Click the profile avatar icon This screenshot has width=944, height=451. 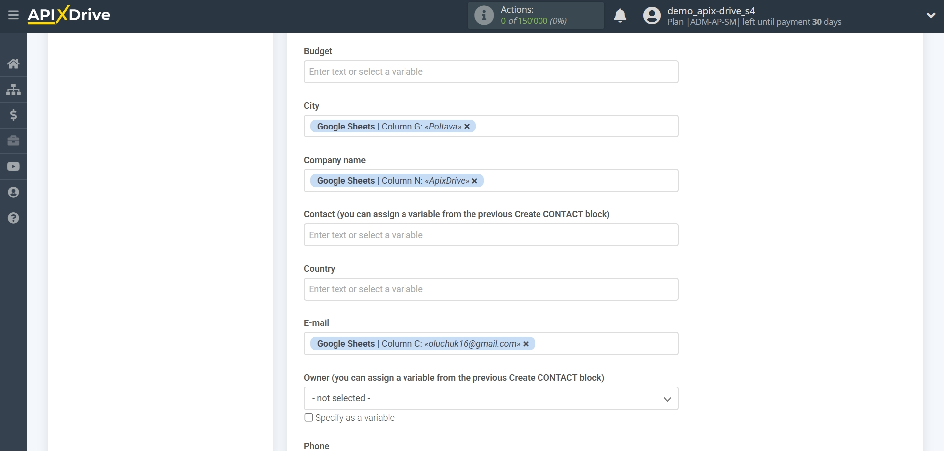pyautogui.click(x=652, y=15)
